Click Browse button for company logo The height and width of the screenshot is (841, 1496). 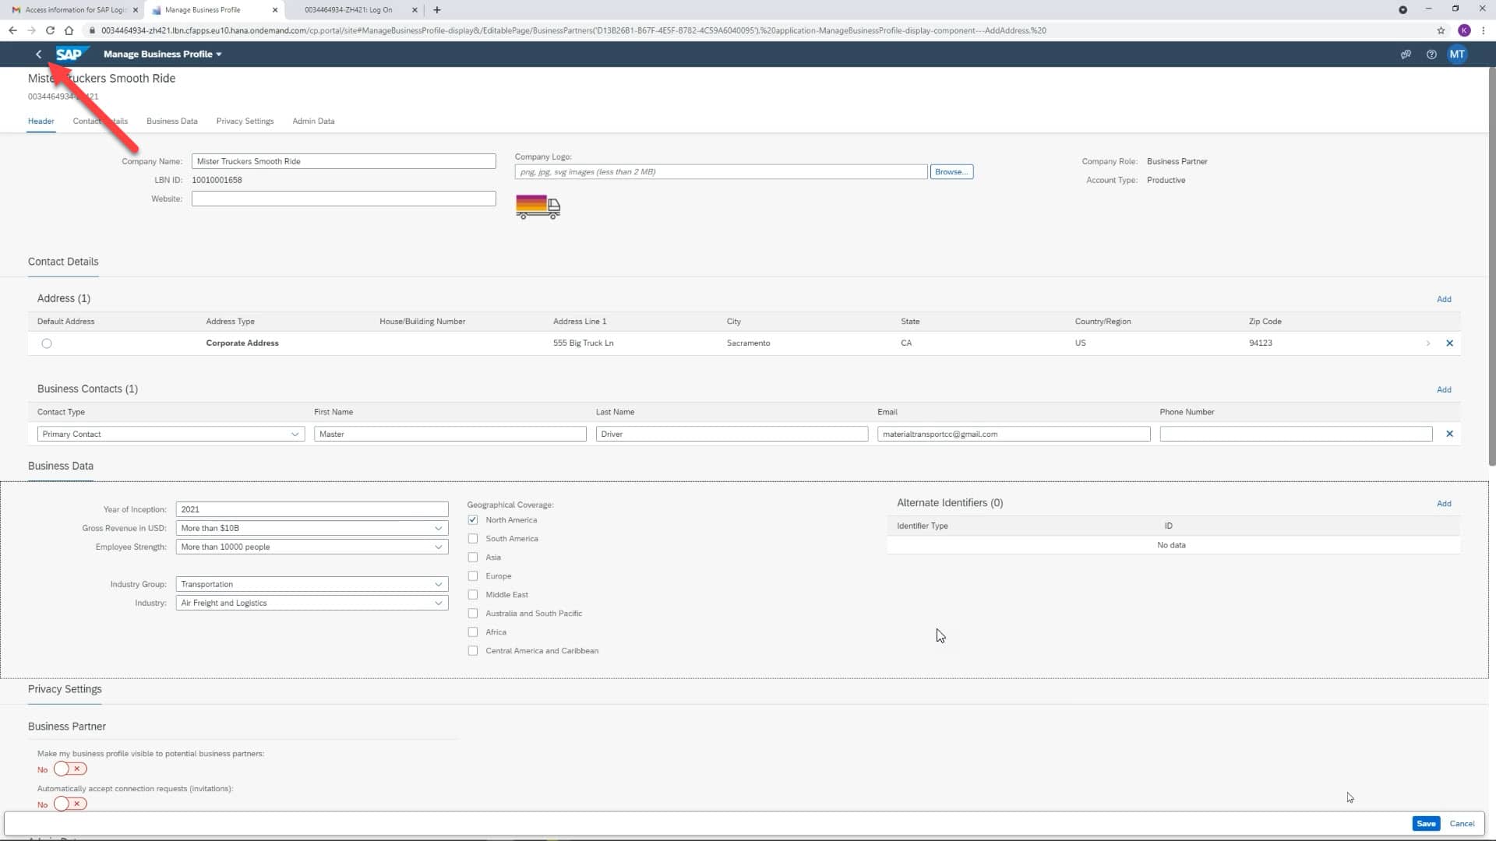[x=951, y=172]
